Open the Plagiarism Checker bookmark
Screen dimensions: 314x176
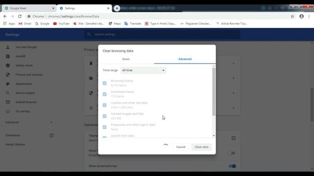coord(196,23)
